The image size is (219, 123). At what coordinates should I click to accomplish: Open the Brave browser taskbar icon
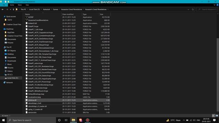coord(81,120)
